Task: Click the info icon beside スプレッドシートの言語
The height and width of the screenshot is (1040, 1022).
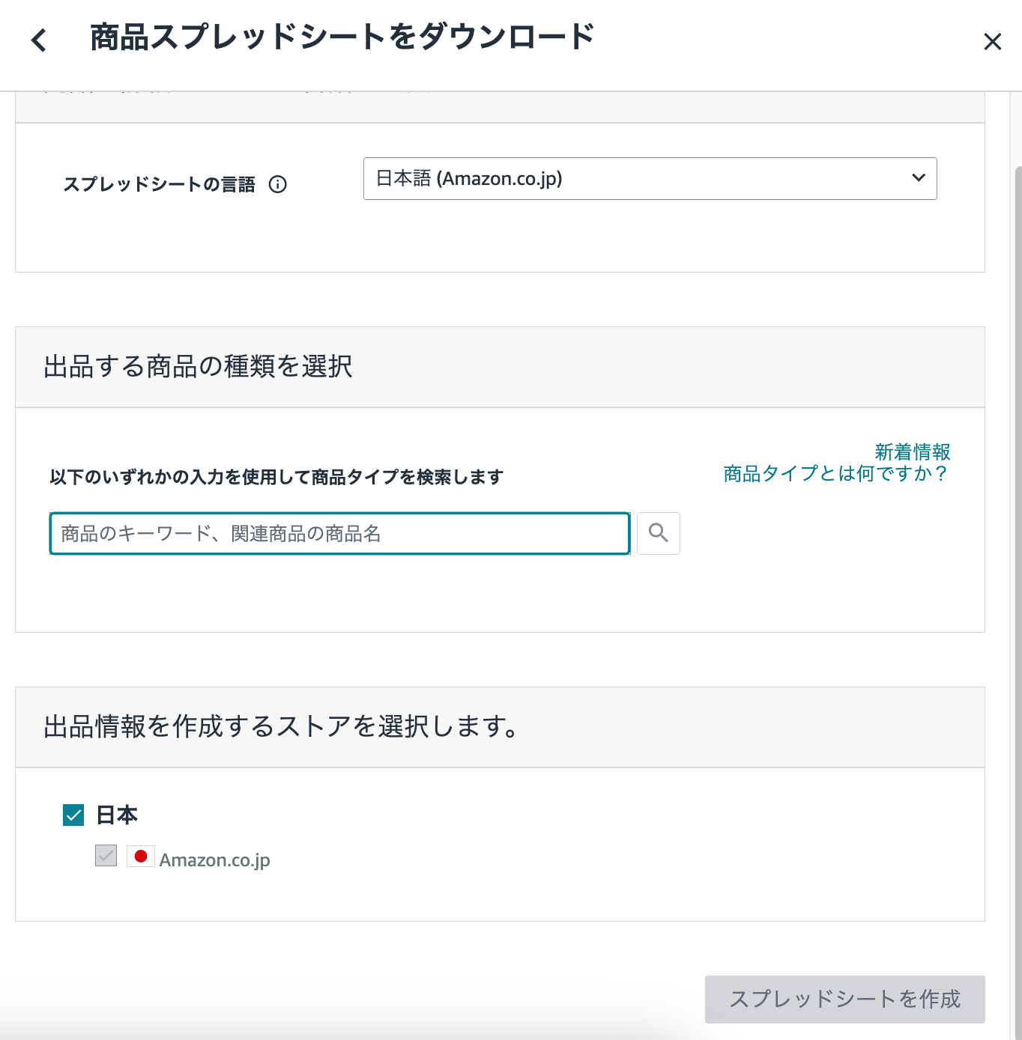Action: coord(278,184)
